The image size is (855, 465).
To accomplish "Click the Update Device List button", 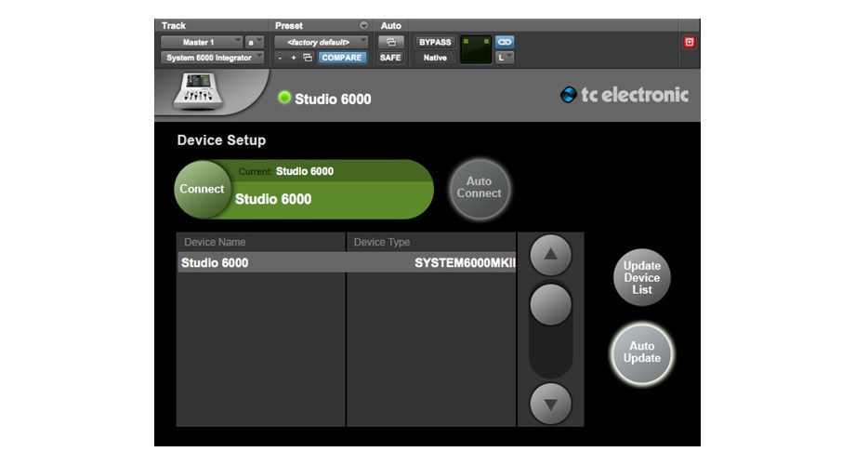I will point(642,277).
